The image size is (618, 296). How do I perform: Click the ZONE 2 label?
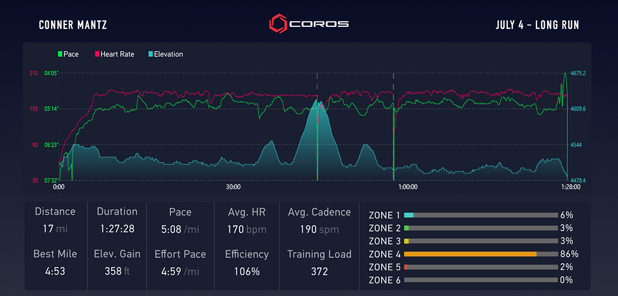coord(384,228)
